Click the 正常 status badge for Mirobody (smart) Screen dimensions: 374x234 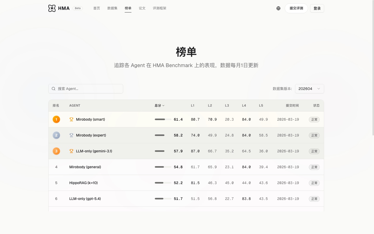314,120
